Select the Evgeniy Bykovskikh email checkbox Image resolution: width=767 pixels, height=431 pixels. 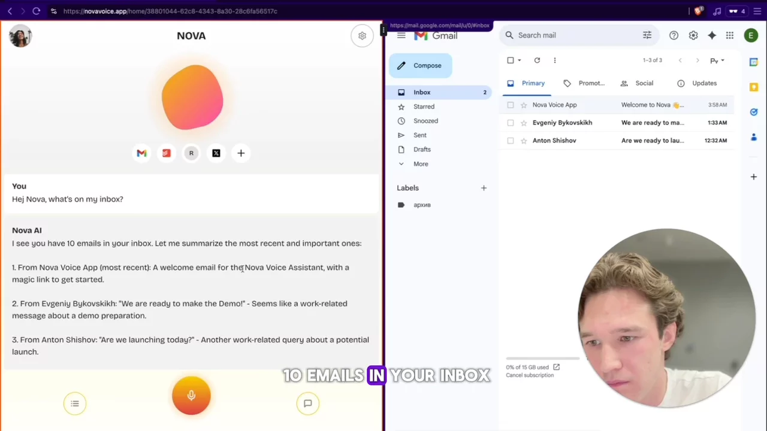[x=511, y=123]
